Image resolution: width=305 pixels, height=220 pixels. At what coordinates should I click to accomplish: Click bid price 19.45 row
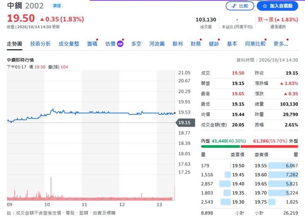tap(223, 175)
